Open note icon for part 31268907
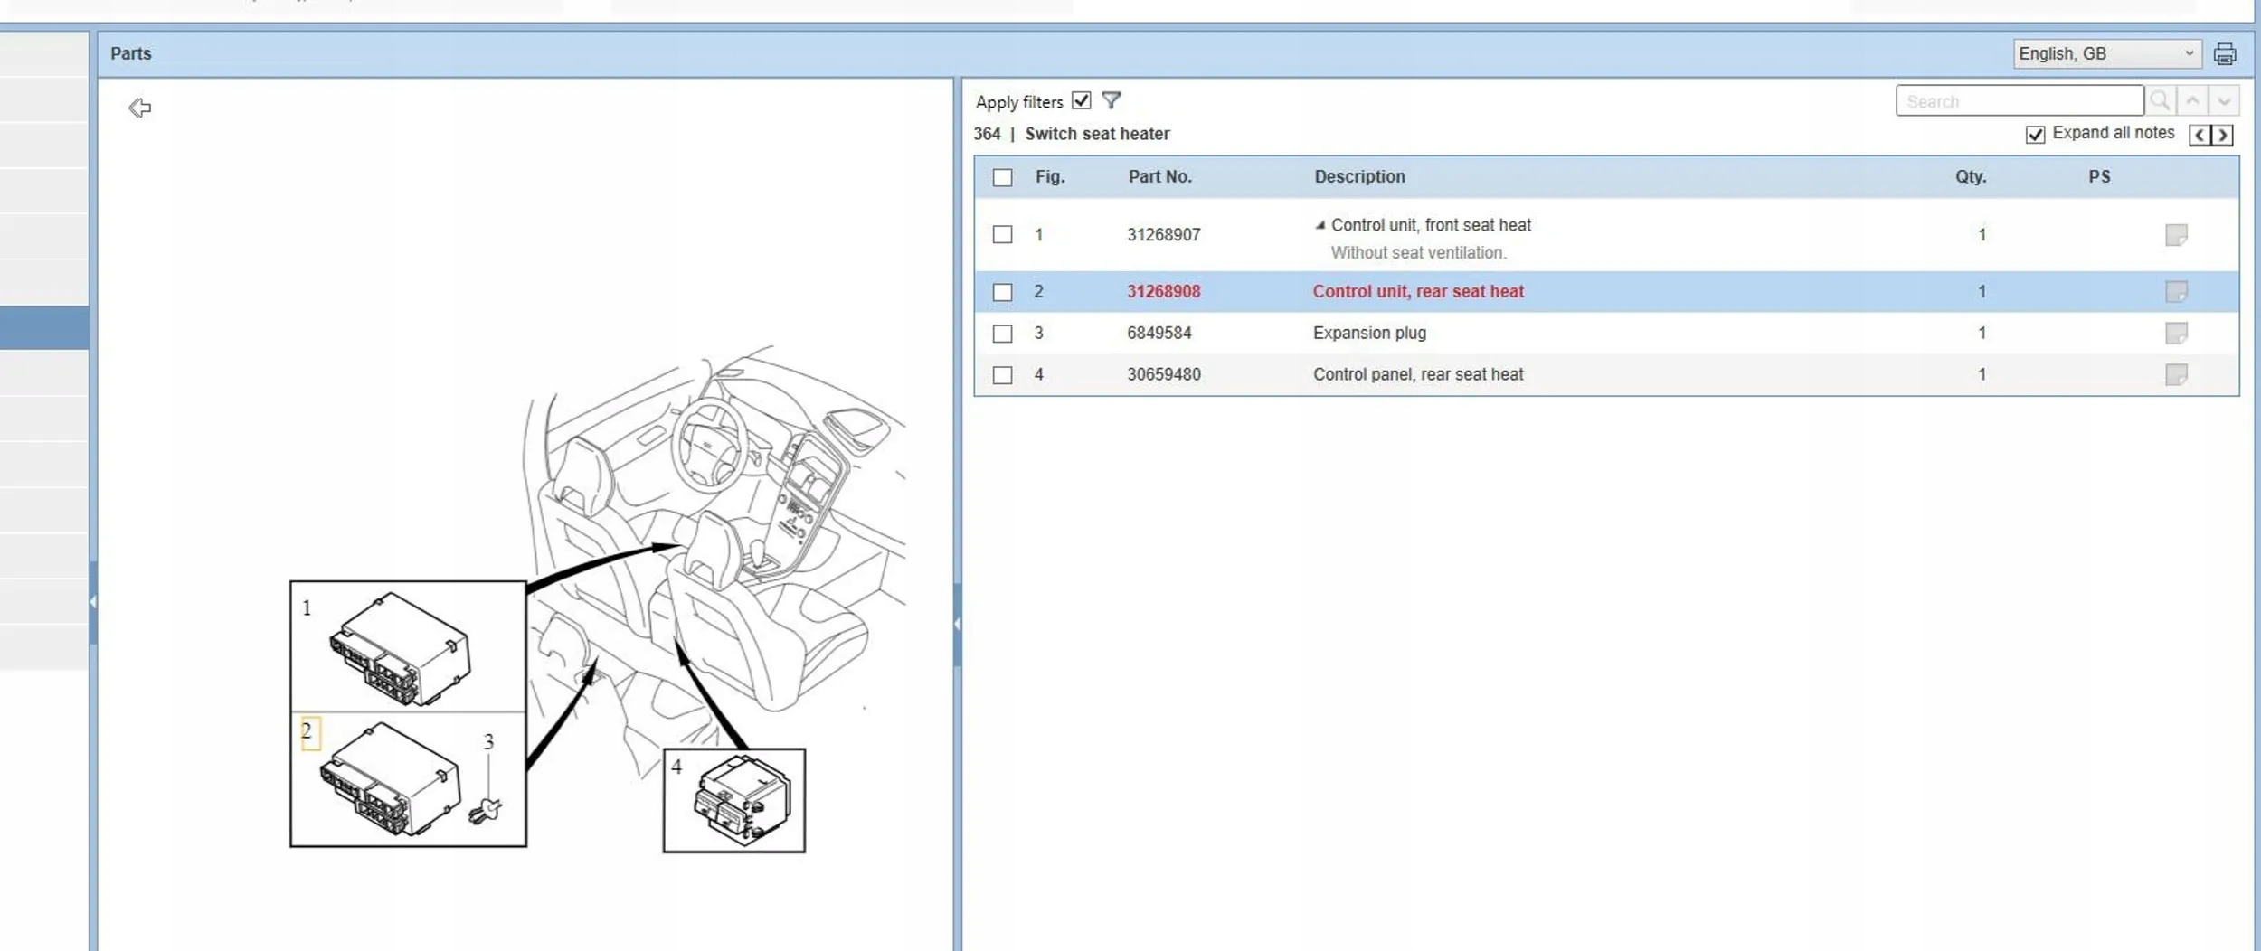 pos(2176,235)
